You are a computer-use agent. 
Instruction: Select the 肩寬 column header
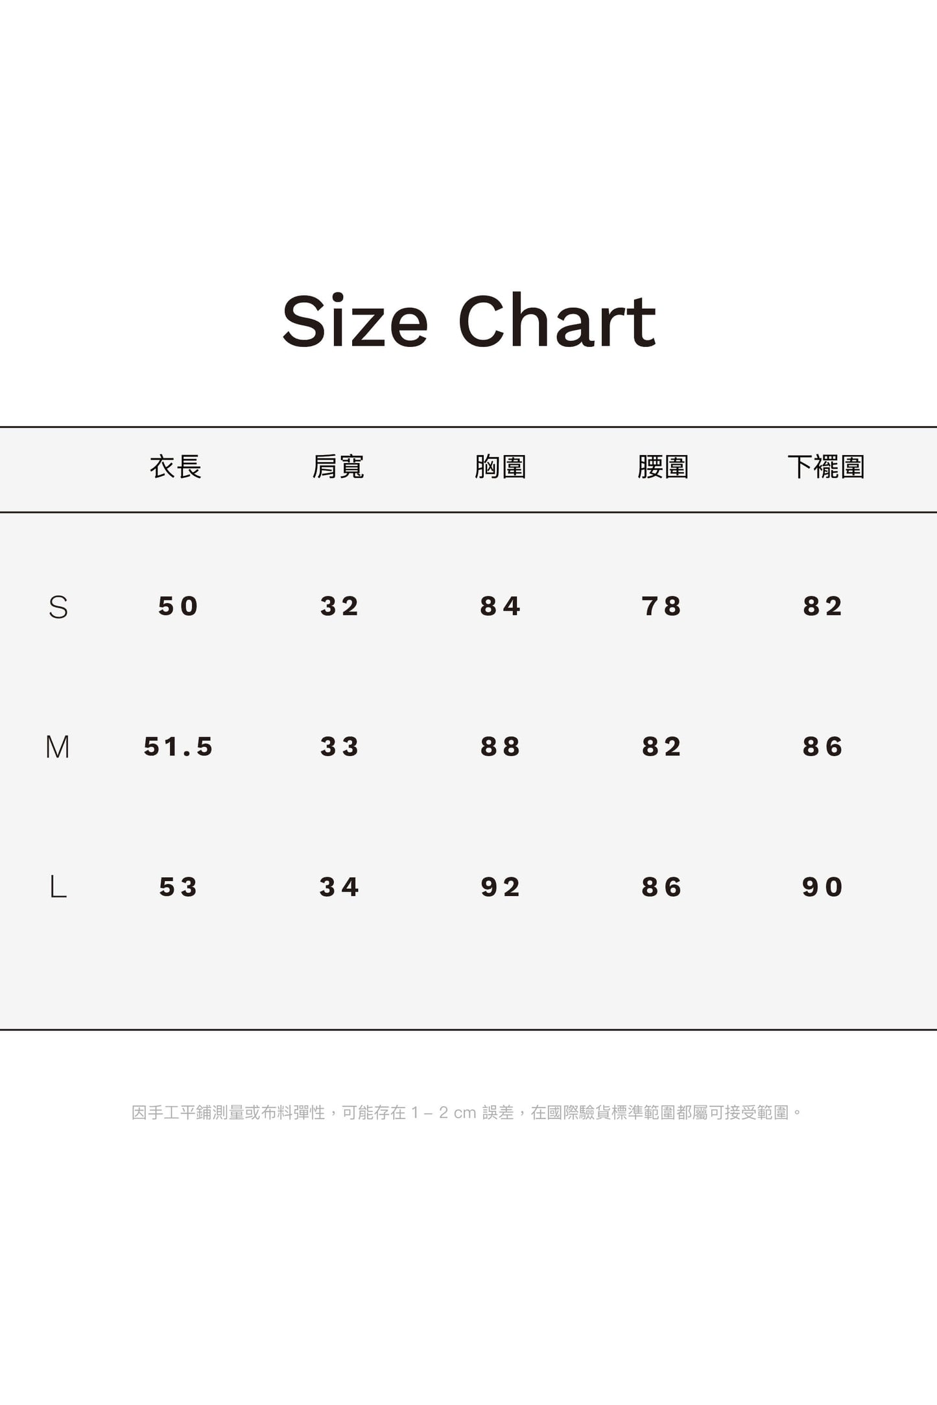338,467
